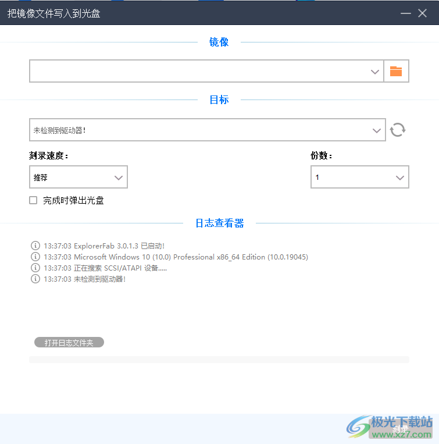
Task: Enable 完成时弹出光盘 checkbox
Action: tap(33, 200)
